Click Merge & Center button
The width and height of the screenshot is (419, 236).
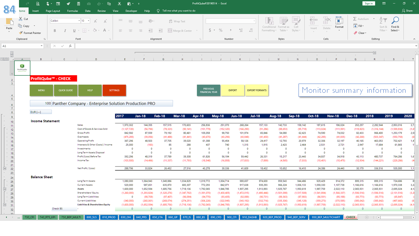[x=180, y=30]
